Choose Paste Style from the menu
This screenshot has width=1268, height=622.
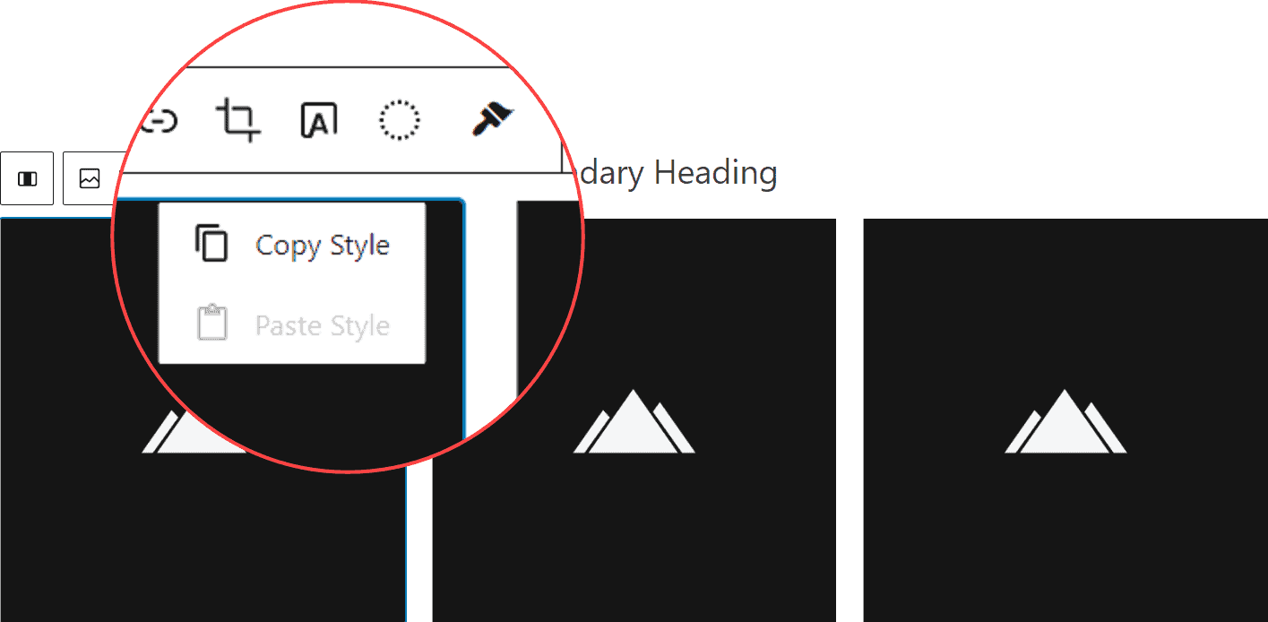(x=321, y=324)
